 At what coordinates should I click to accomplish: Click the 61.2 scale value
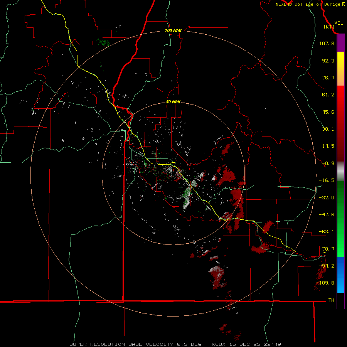coord(328,95)
